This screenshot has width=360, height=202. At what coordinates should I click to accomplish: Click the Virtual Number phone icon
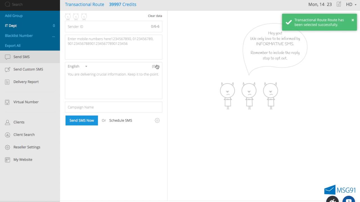[x=8, y=102]
